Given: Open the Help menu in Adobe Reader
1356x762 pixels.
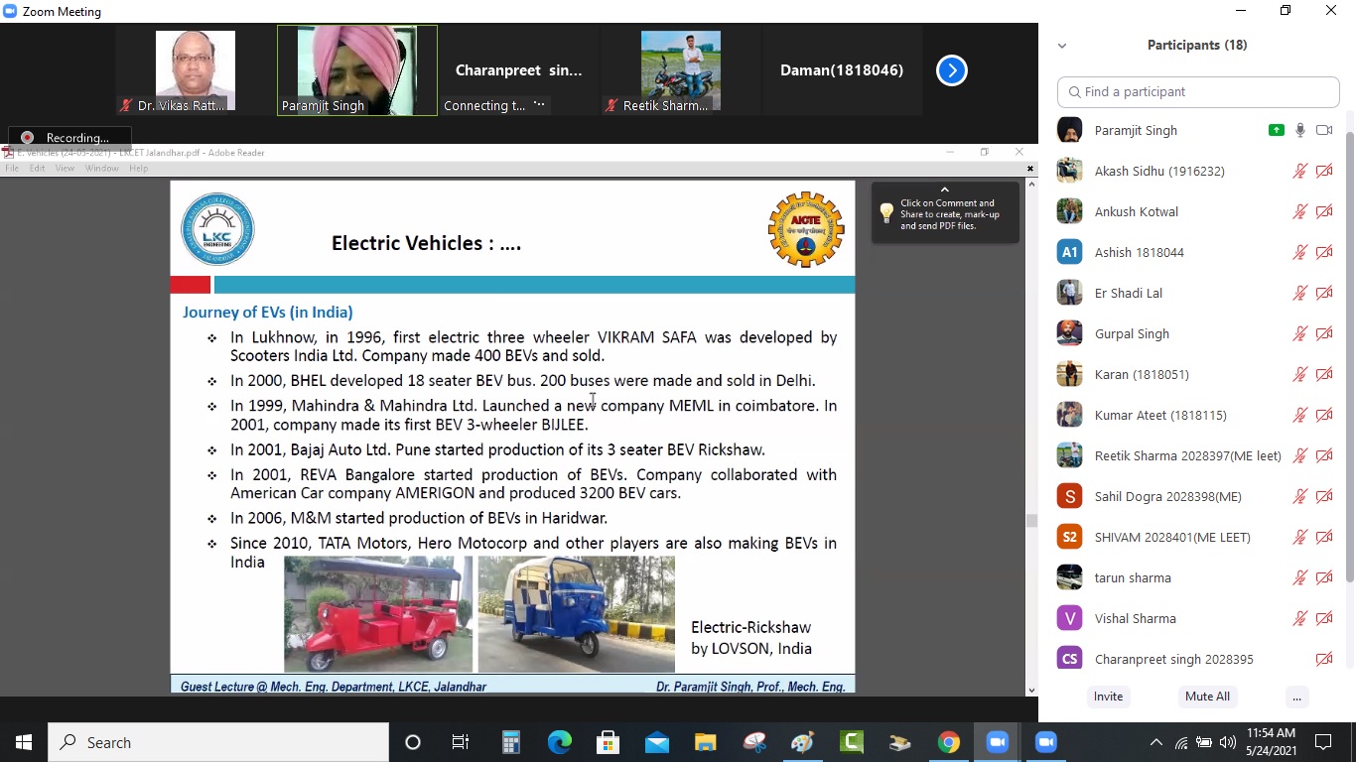Looking at the screenshot, I should [139, 169].
